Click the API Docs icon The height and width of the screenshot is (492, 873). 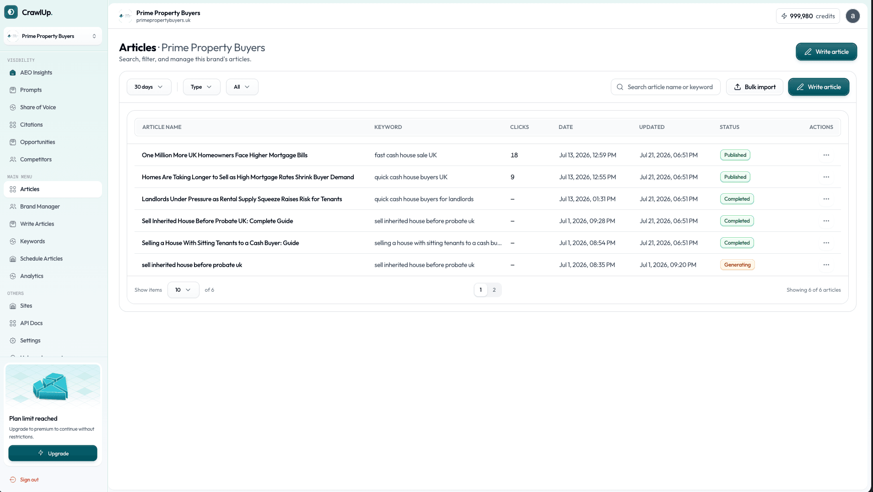coord(13,323)
